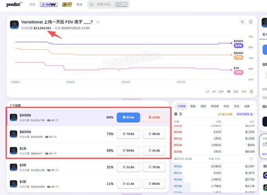Select the 30D chart range

236,91
